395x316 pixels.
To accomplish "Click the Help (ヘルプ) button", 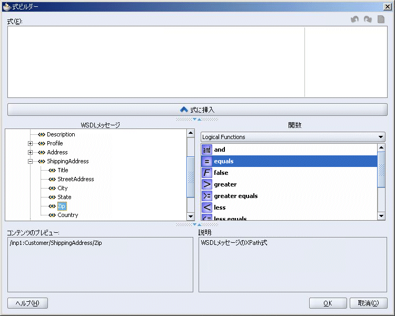I will click(27, 303).
